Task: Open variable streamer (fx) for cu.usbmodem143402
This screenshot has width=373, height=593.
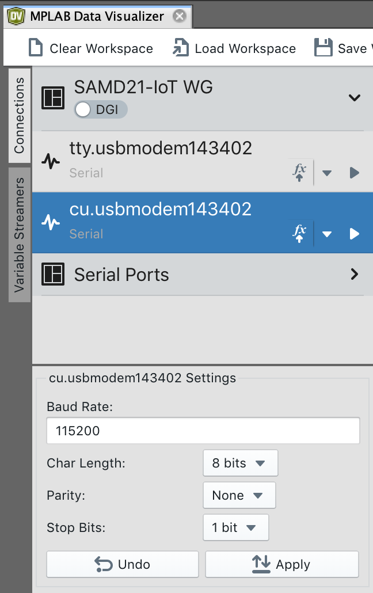Action: pos(299,234)
